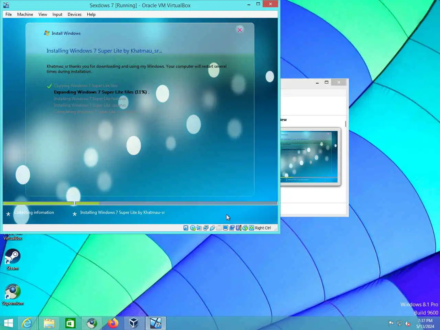Maximize the background VirtualBox Manager window
This screenshot has width=440, height=330.
pos(327,82)
